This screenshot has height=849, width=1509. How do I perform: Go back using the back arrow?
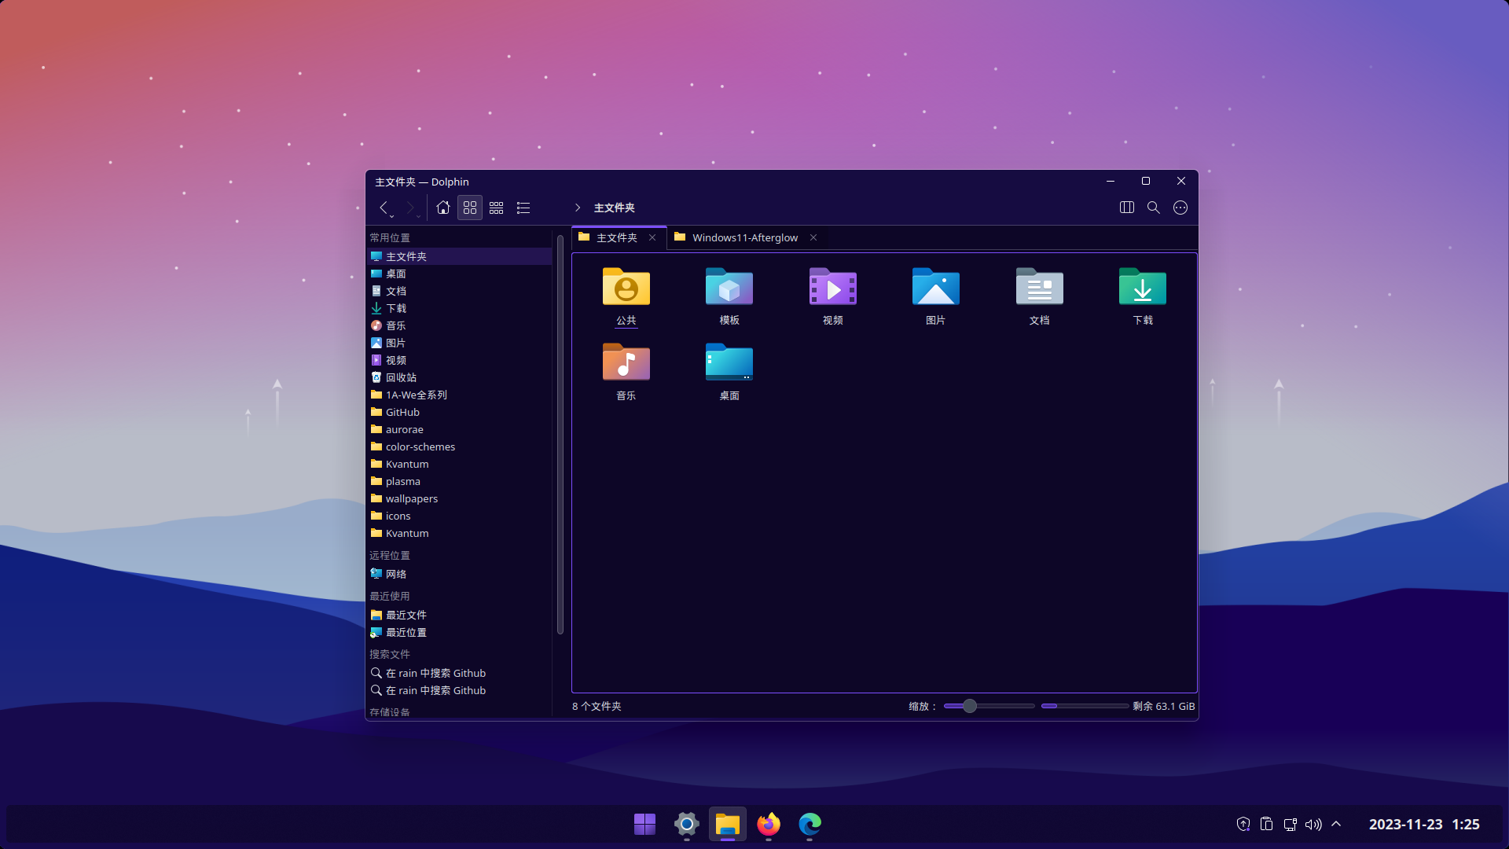pos(384,208)
